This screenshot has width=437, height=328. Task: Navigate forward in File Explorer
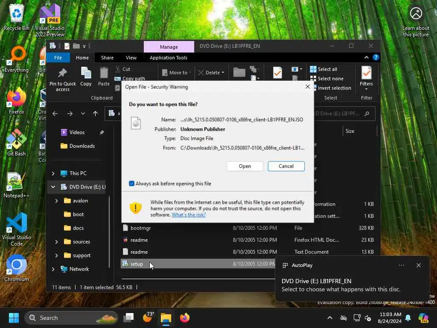[70, 114]
